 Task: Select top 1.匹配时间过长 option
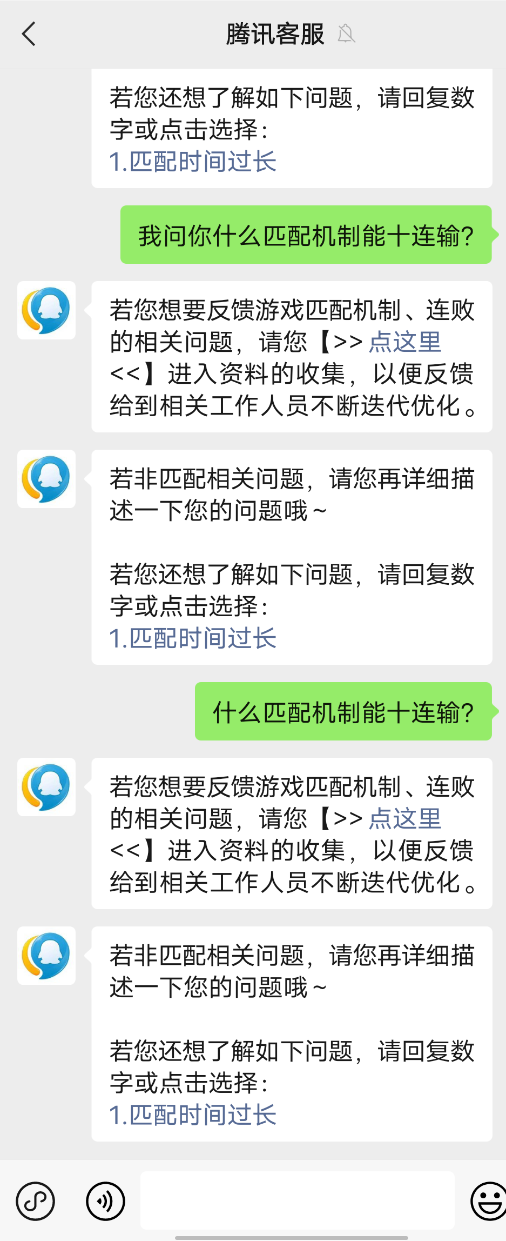pos(193,162)
